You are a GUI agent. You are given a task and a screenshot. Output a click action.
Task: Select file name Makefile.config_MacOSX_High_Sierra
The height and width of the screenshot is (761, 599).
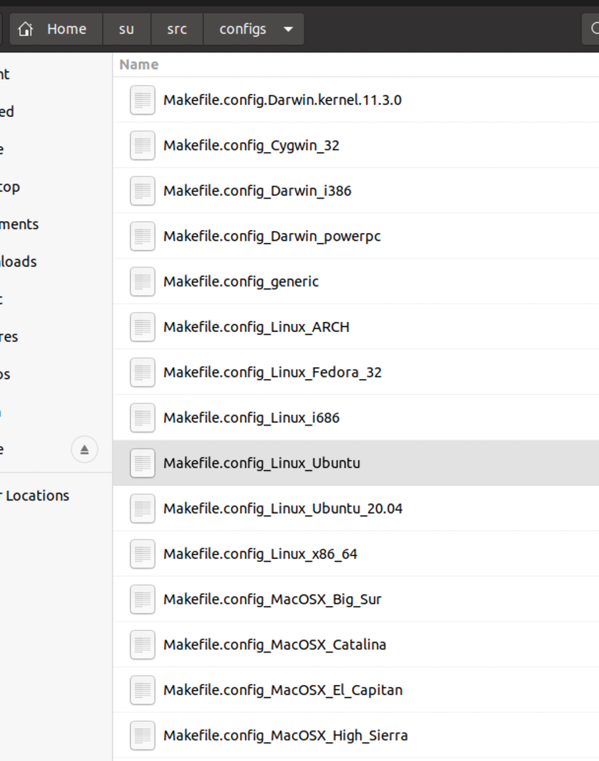[x=285, y=735]
